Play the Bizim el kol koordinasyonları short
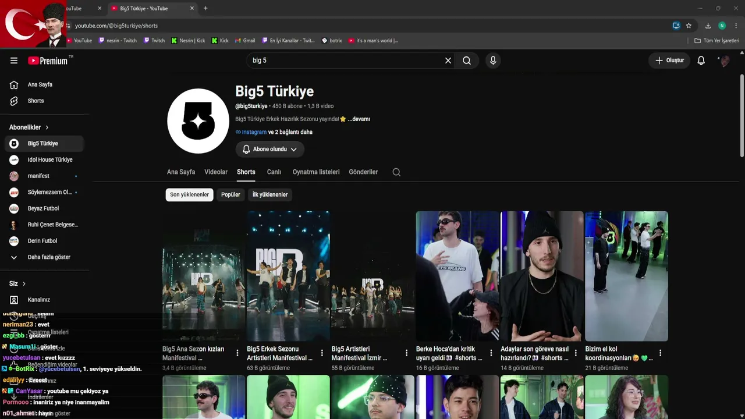The height and width of the screenshot is (419, 745). point(626,276)
